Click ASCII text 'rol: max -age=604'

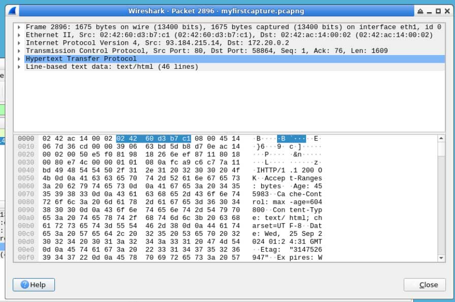pyautogui.click(x=287, y=202)
